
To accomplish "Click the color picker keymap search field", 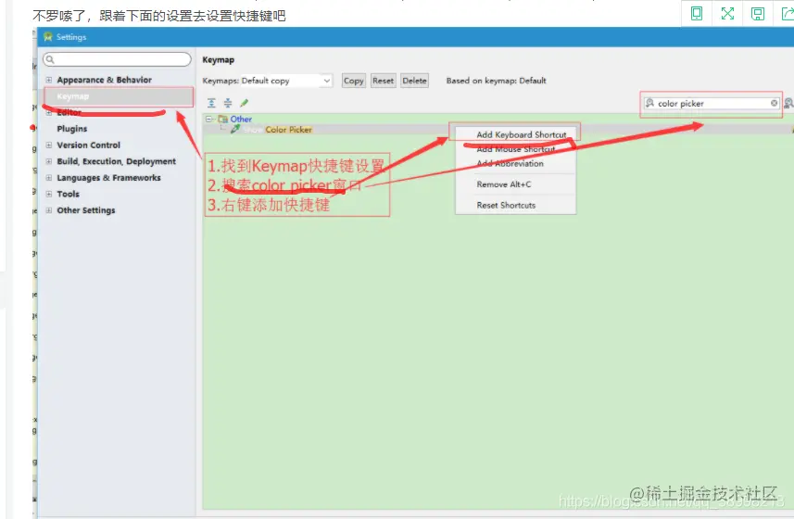I will (x=711, y=103).
